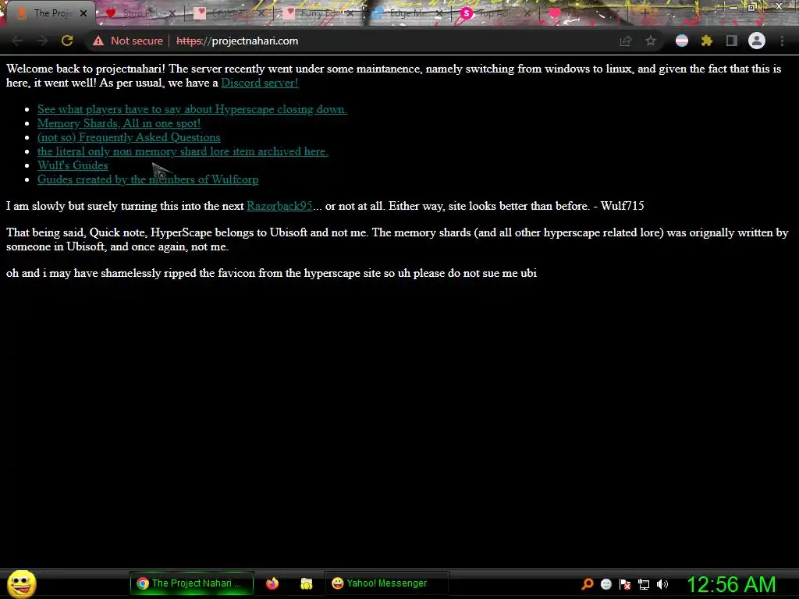Open the Chrome profile avatar menu
The height and width of the screenshot is (599, 799).
[x=757, y=41]
